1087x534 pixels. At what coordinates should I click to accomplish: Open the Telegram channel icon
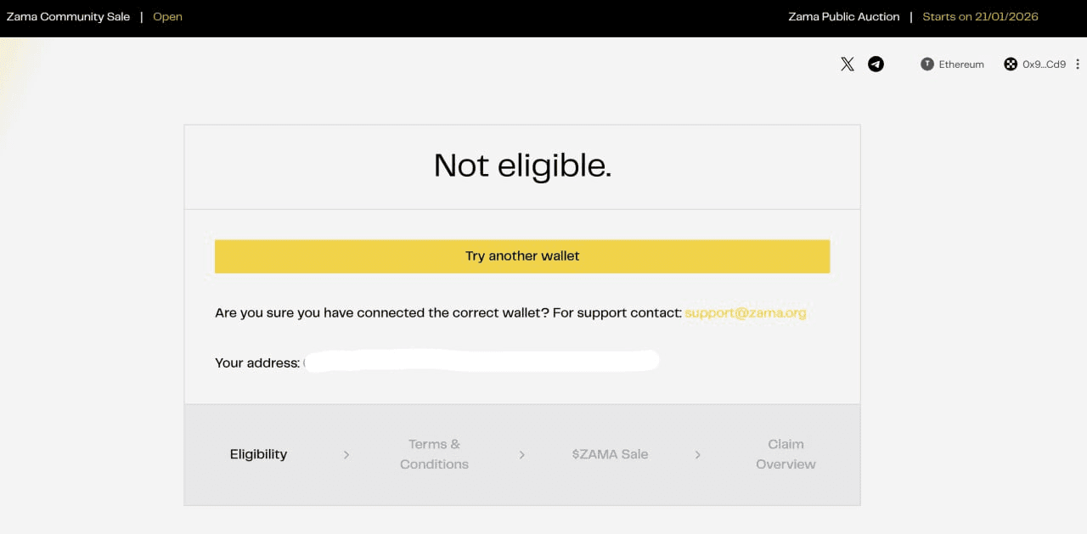coord(876,64)
